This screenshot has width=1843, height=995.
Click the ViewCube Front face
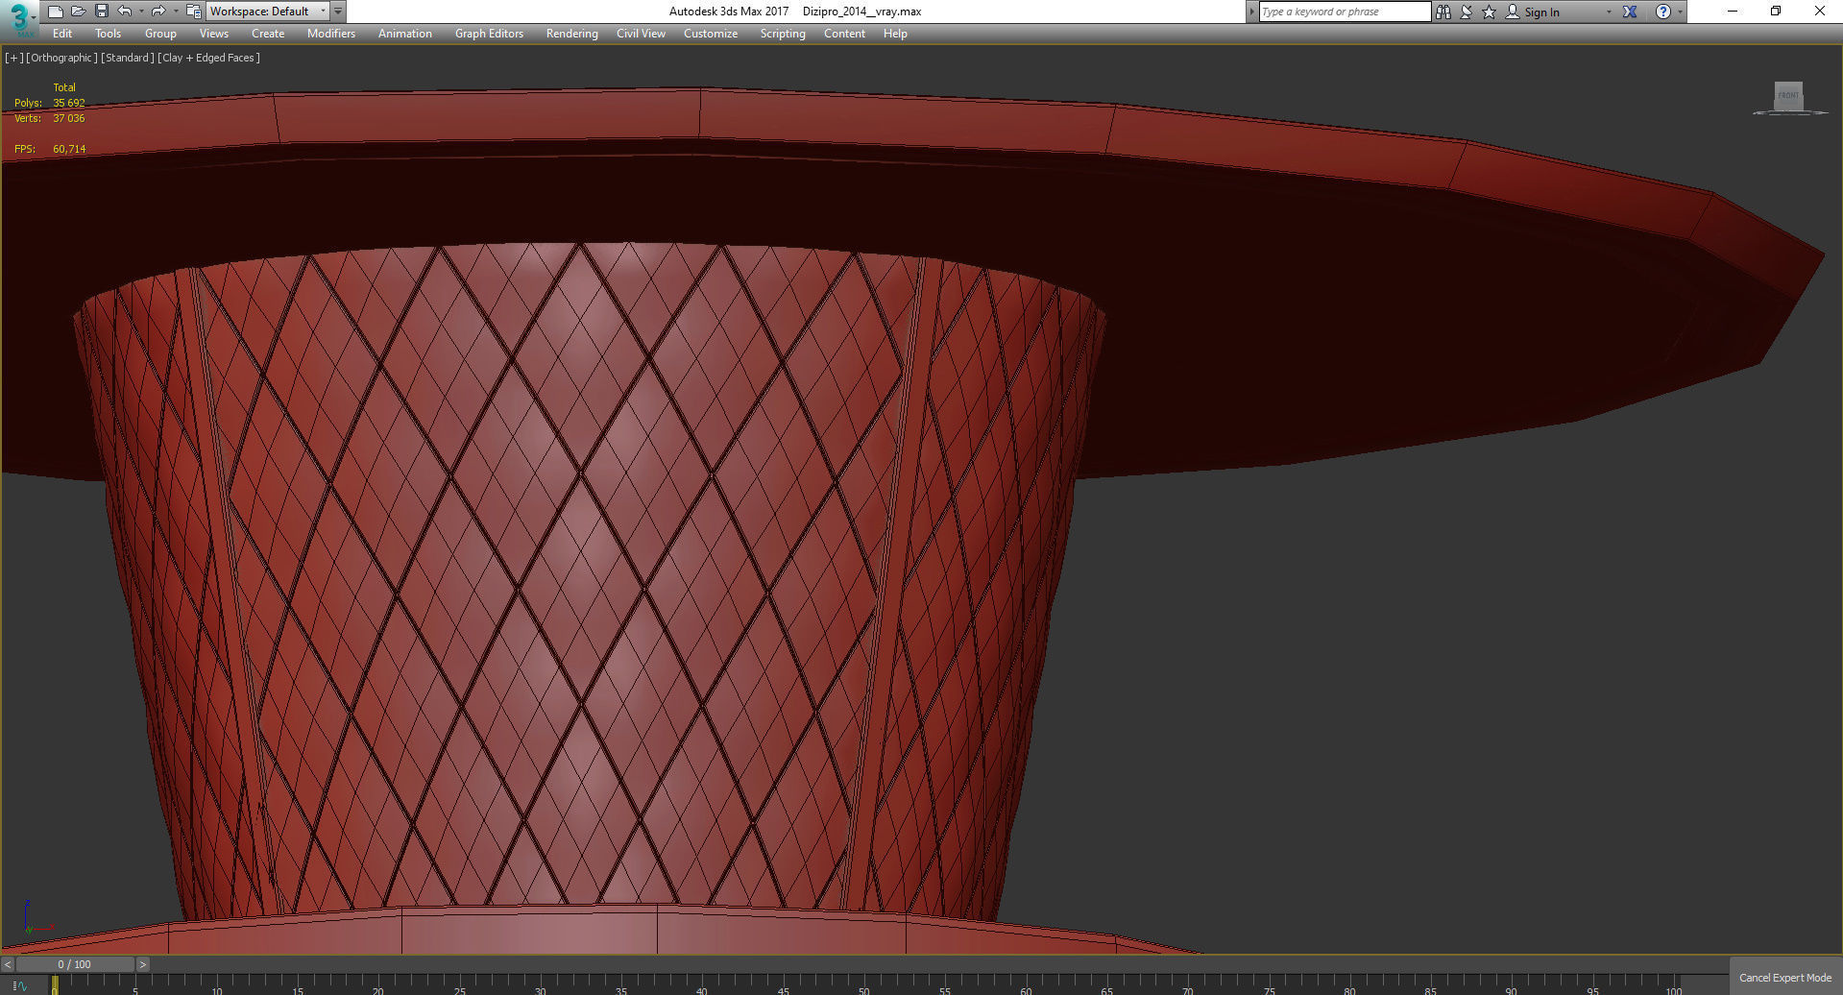coord(1787,96)
